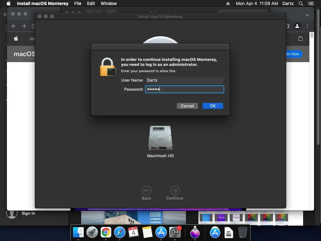Image resolution: width=321 pixels, height=241 pixels.
Task: Open the Window menu
Action: pos(109,3)
